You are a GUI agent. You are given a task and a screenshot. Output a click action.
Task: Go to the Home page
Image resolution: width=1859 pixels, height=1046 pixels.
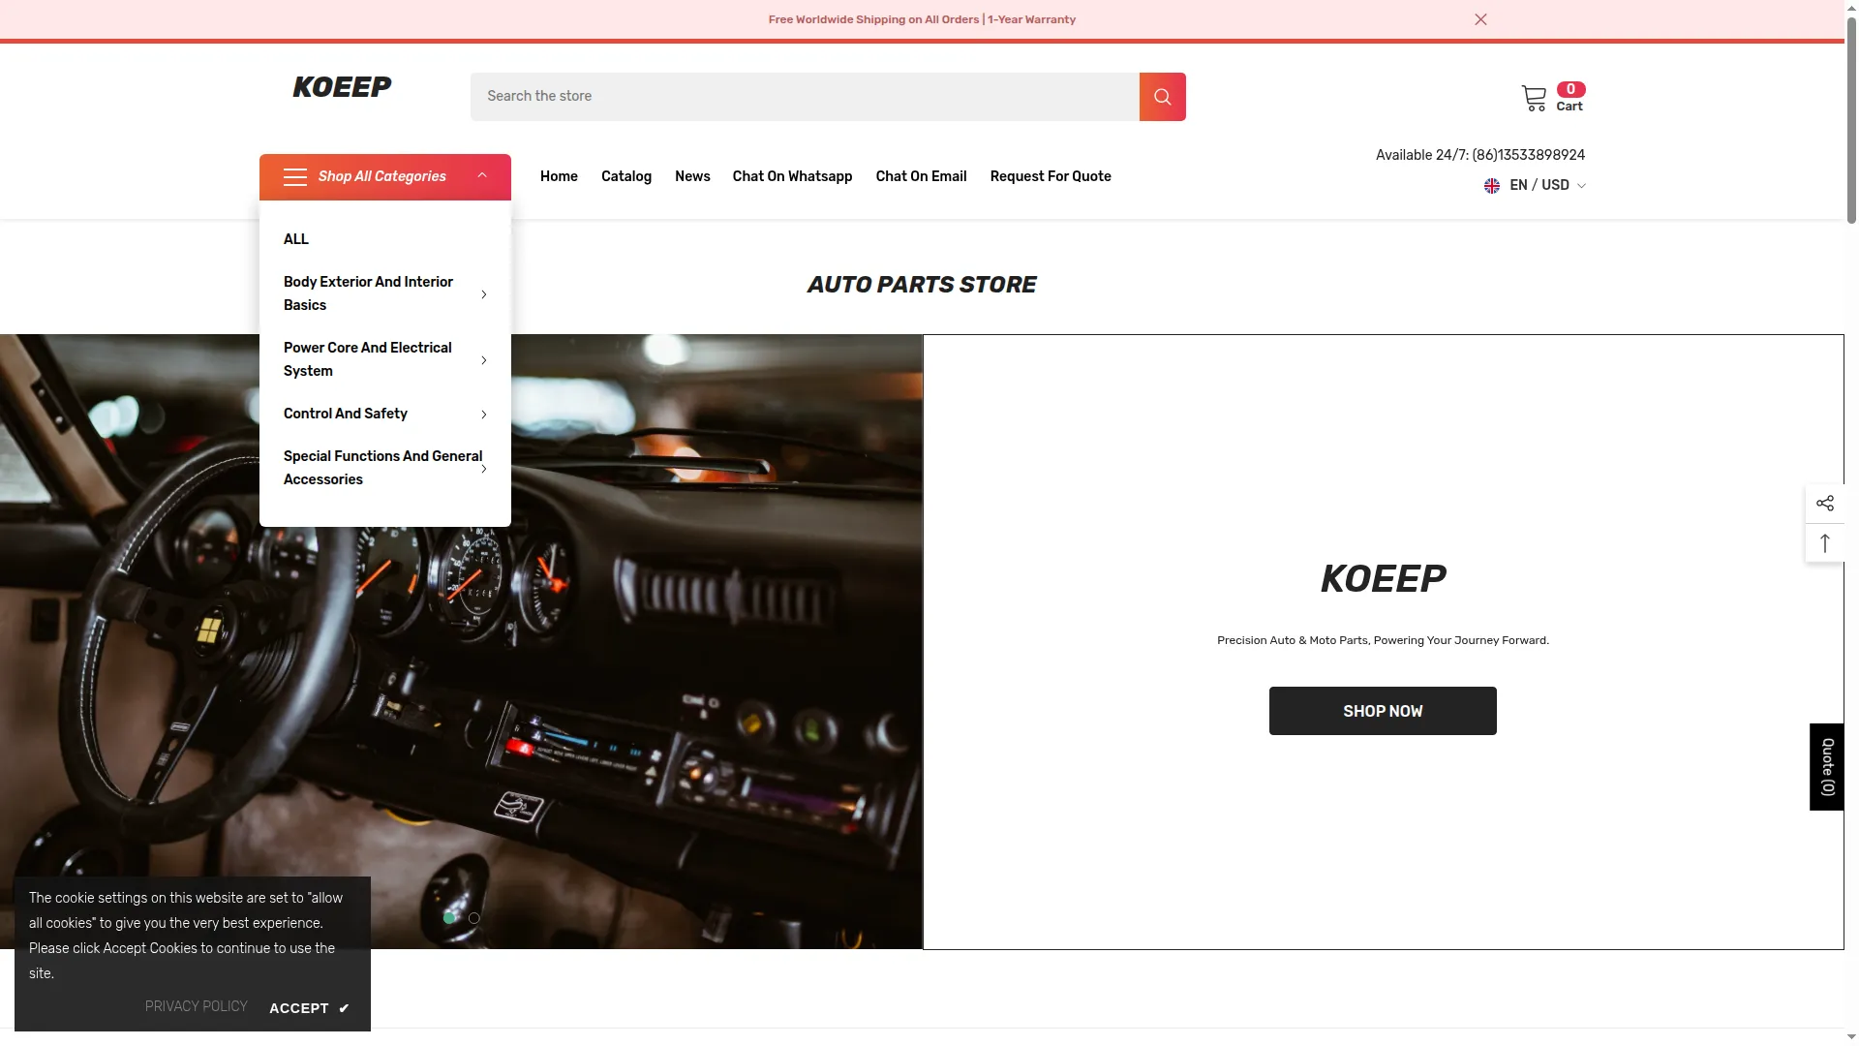tap(559, 176)
